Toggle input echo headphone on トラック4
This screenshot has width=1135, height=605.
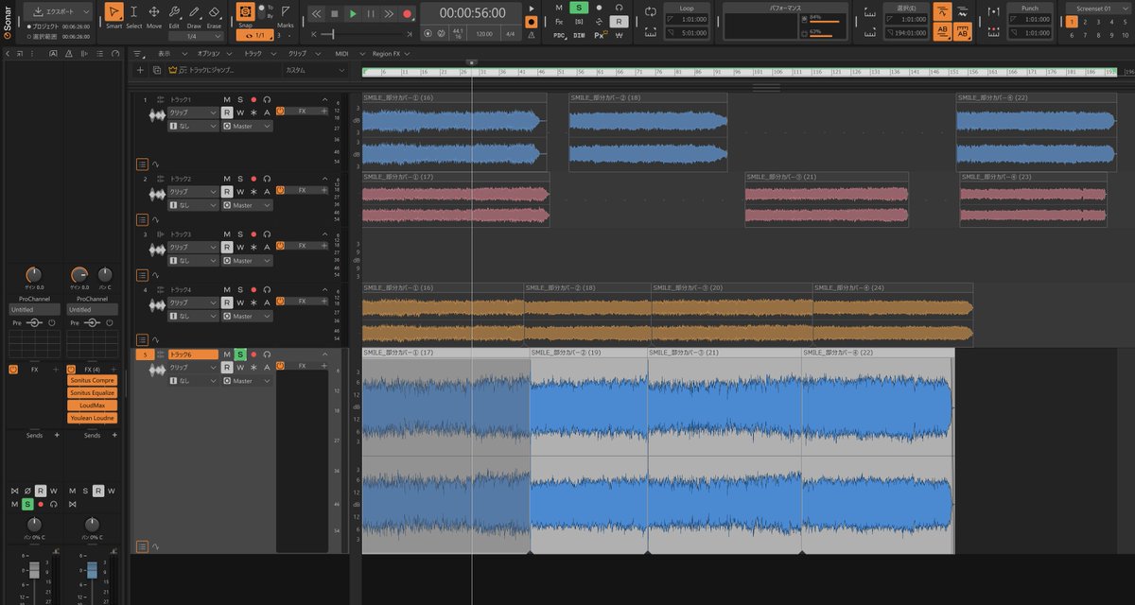(x=268, y=289)
